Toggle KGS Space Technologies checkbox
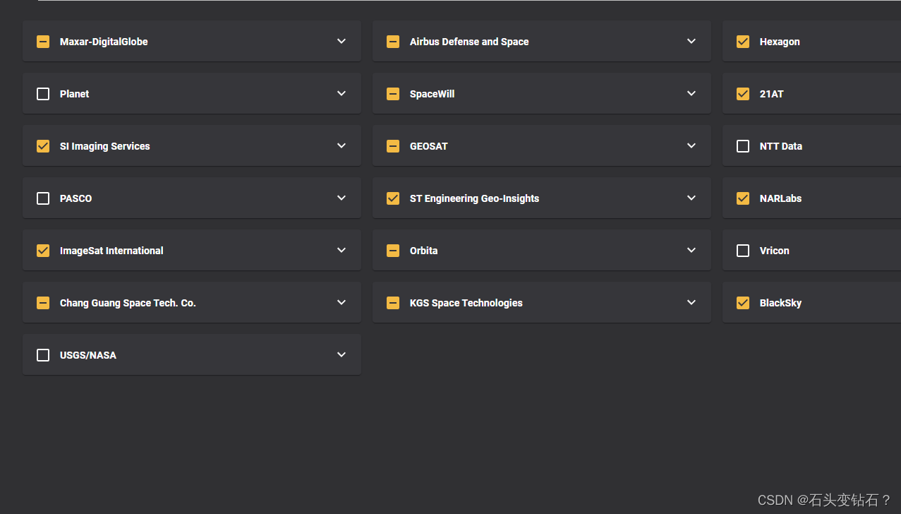The height and width of the screenshot is (514, 901). 393,303
